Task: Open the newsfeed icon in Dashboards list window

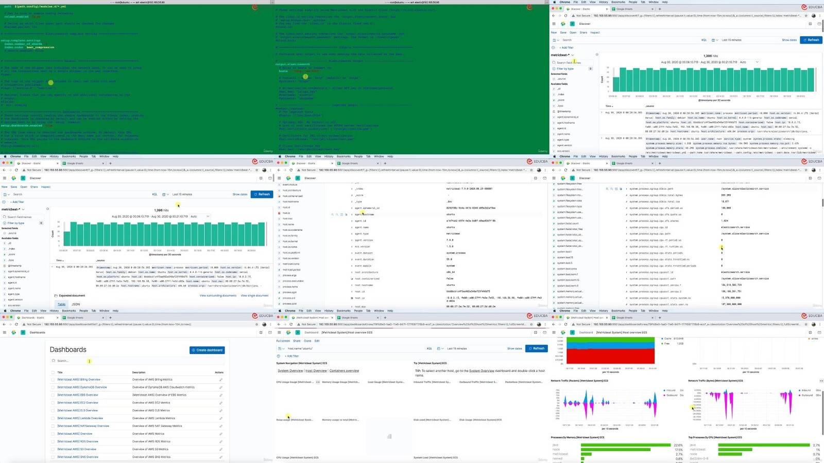Action: tap(270, 333)
